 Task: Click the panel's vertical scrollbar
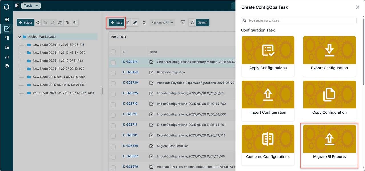click(x=363, y=51)
